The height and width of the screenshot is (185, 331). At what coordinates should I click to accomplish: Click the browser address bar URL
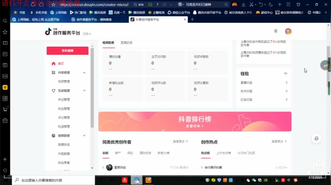click(x=94, y=5)
